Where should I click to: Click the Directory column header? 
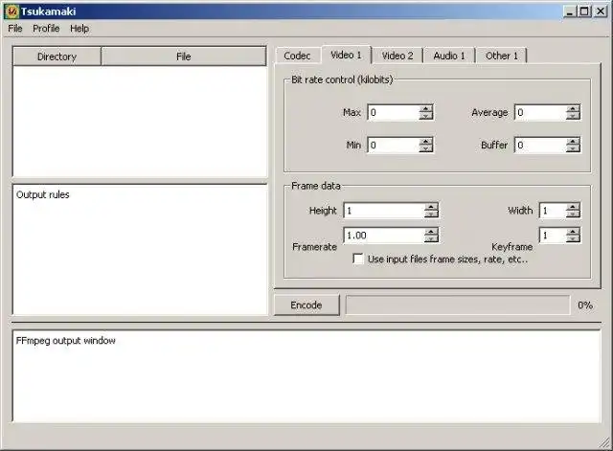57,56
